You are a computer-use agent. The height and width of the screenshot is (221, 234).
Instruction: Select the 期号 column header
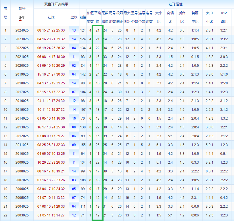22,9
